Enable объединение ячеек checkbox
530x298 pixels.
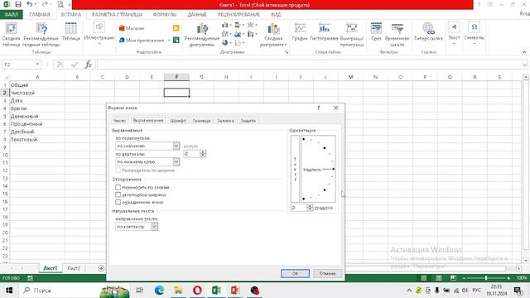118,202
